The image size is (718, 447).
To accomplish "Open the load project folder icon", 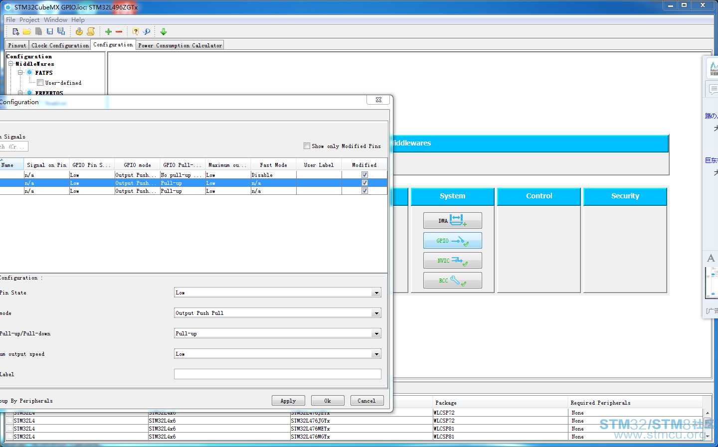I will 27,31.
